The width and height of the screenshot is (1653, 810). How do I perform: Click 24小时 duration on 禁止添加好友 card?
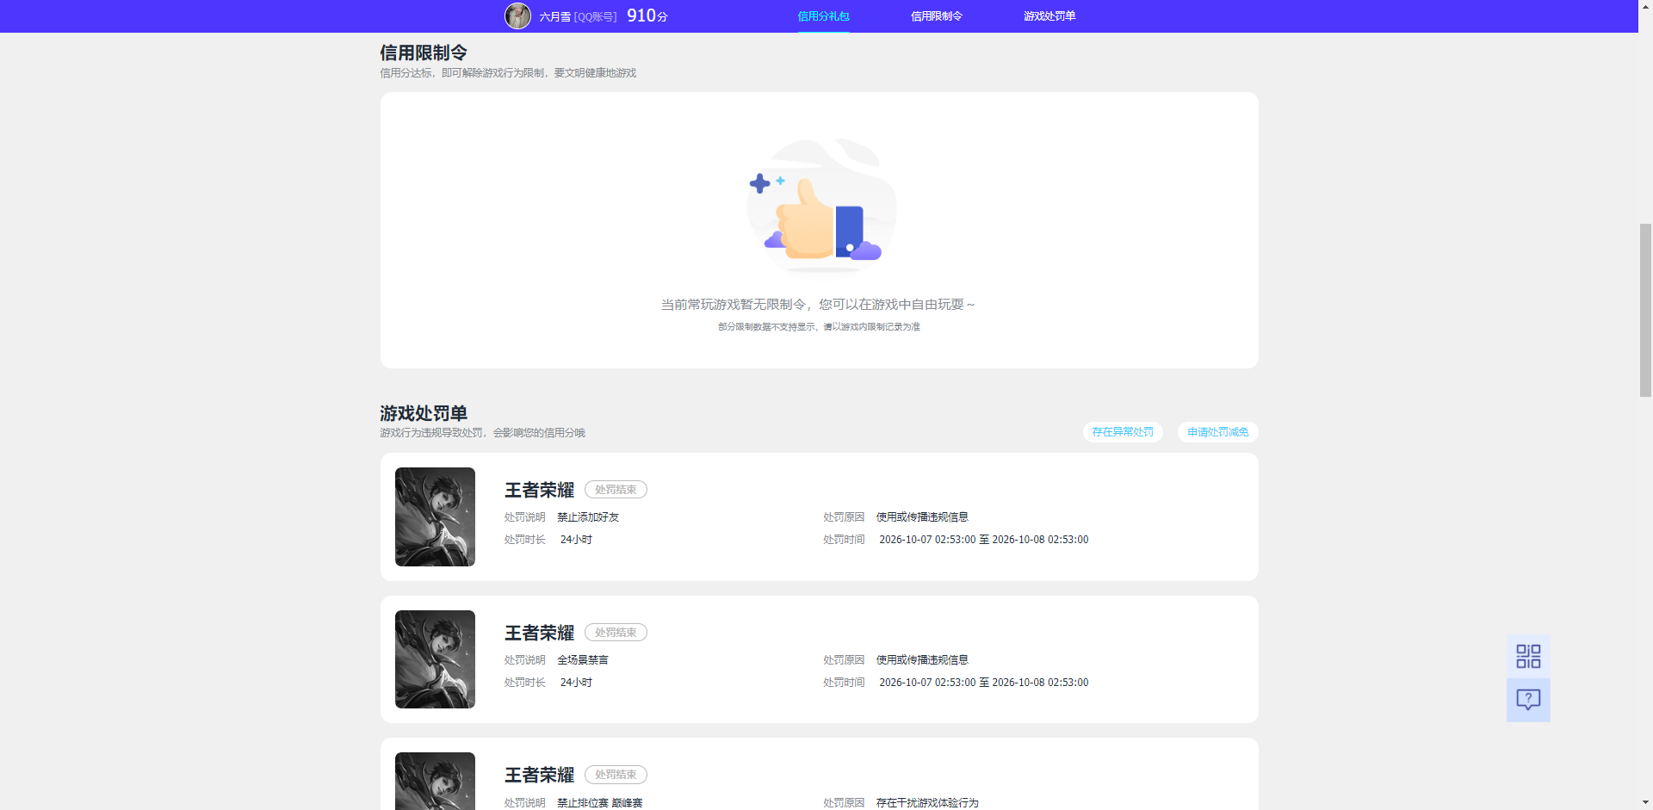point(576,540)
